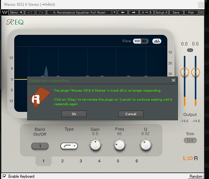Viewport: 209px width, 179px height.
Task: Toggle band 1 On/Off button
Action: click(x=40, y=146)
